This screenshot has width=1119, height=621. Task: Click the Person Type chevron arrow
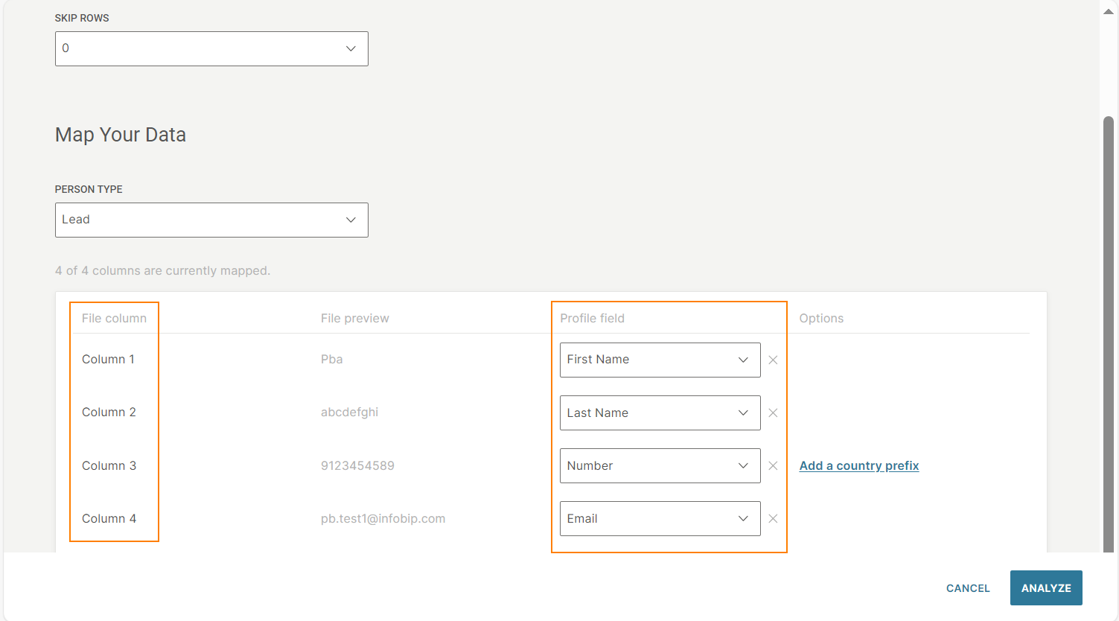tap(351, 220)
